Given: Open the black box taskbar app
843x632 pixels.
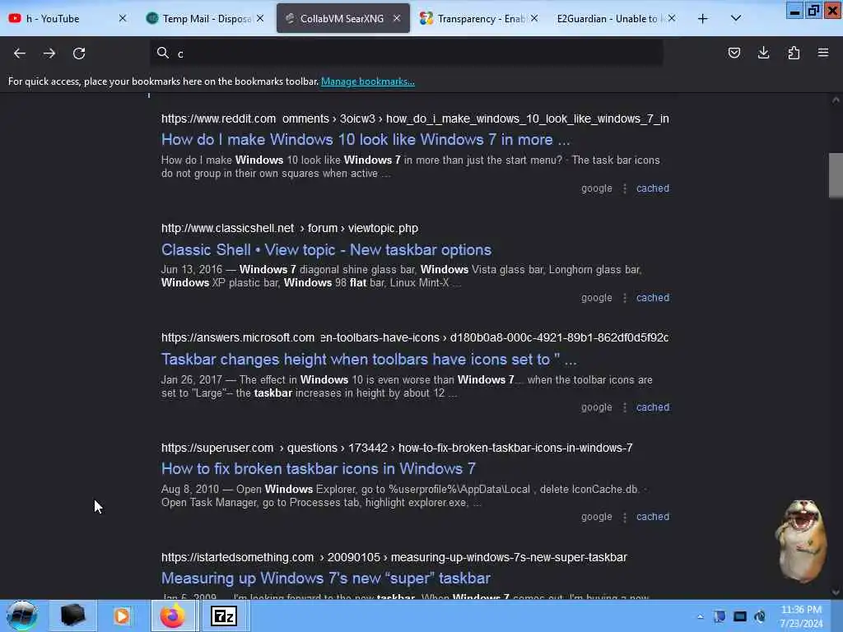Looking at the screenshot, I should coord(72,616).
